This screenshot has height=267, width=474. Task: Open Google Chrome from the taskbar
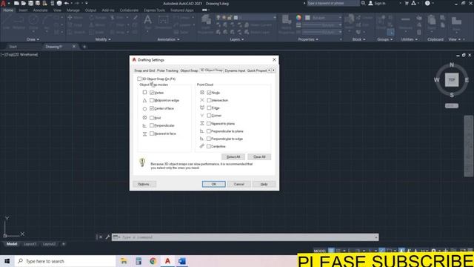153,261
